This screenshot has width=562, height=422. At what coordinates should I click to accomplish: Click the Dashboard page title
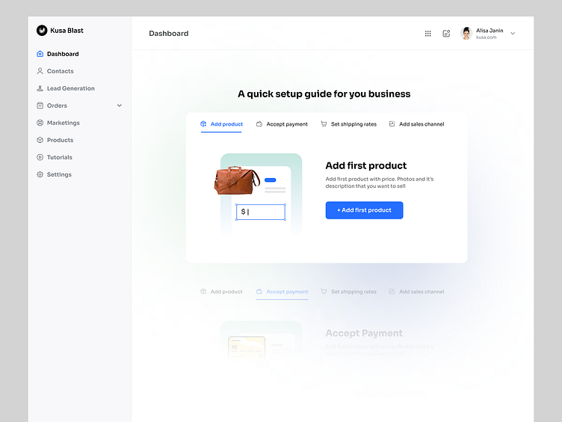pyautogui.click(x=168, y=34)
